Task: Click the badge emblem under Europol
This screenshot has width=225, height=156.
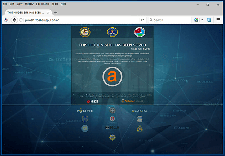Action: 140,119
